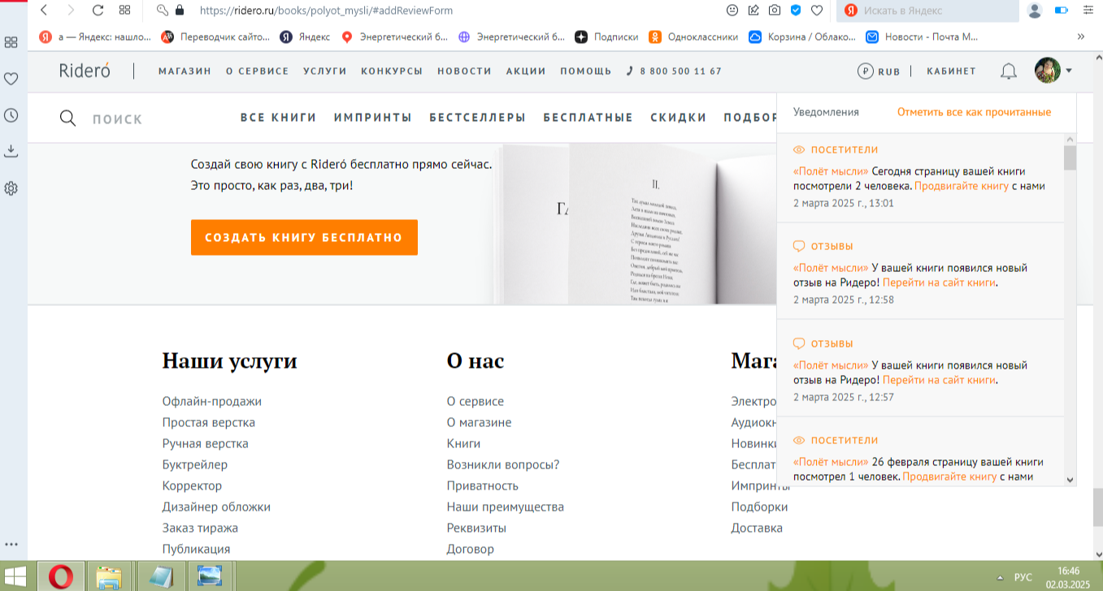The height and width of the screenshot is (591, 1103).
Task: Open Переводчик сайтов bookmark
Action: (x=215, y=37)
